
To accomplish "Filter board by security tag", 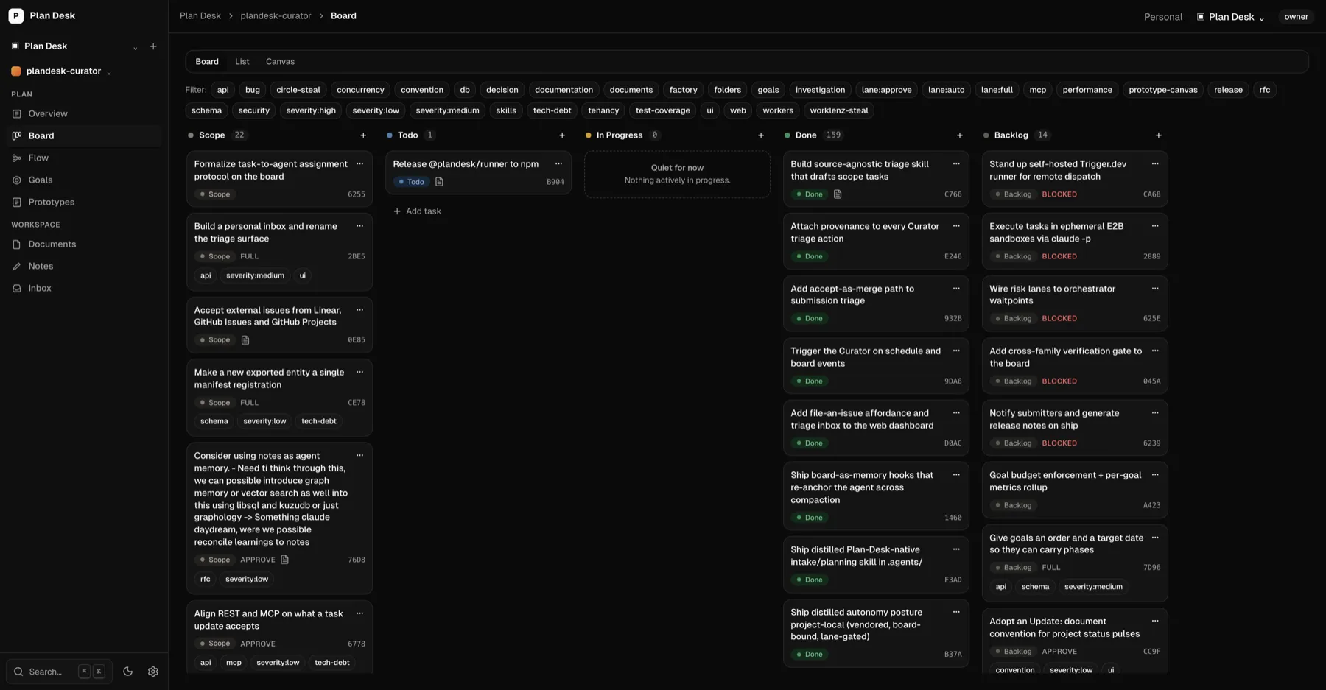I will click(x=254, y=110).
